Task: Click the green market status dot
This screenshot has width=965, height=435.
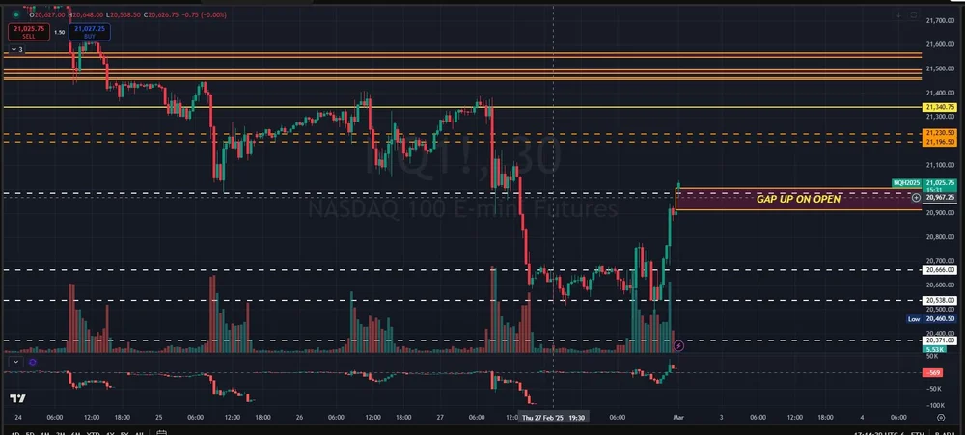Action: point(16,14)
